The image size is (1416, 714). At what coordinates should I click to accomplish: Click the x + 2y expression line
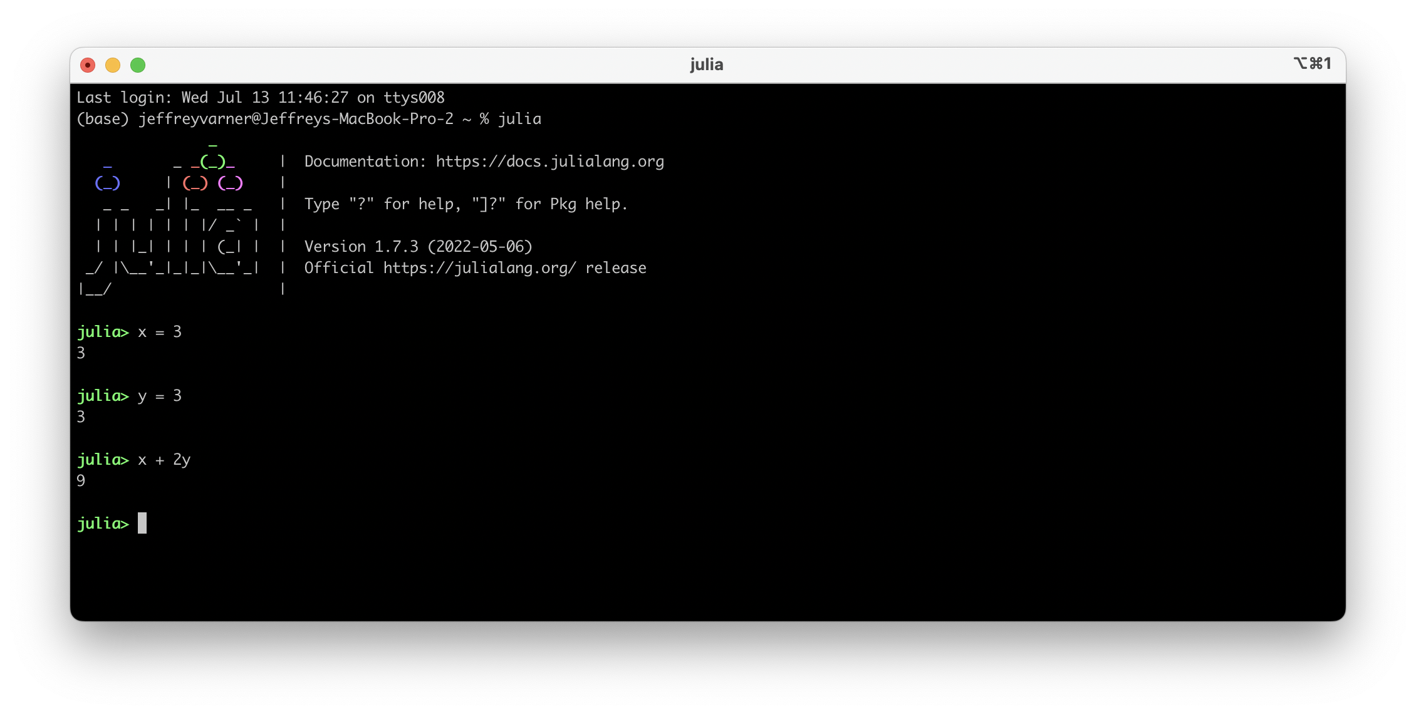pos(133,460)
